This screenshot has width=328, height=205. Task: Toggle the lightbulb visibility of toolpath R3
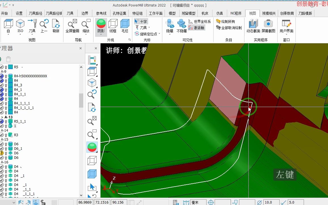click(6, 135)
